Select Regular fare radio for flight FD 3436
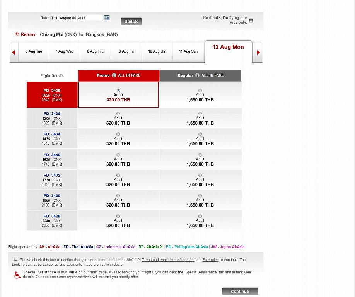 [x=200, y=114]
